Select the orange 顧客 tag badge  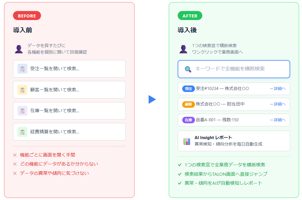[x=188, y=104]
